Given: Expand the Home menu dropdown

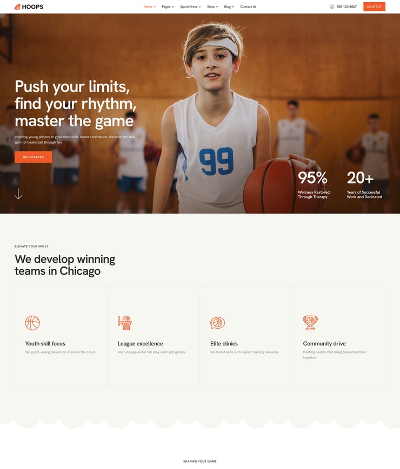Looking at the screenshot, I should point(150,6).
